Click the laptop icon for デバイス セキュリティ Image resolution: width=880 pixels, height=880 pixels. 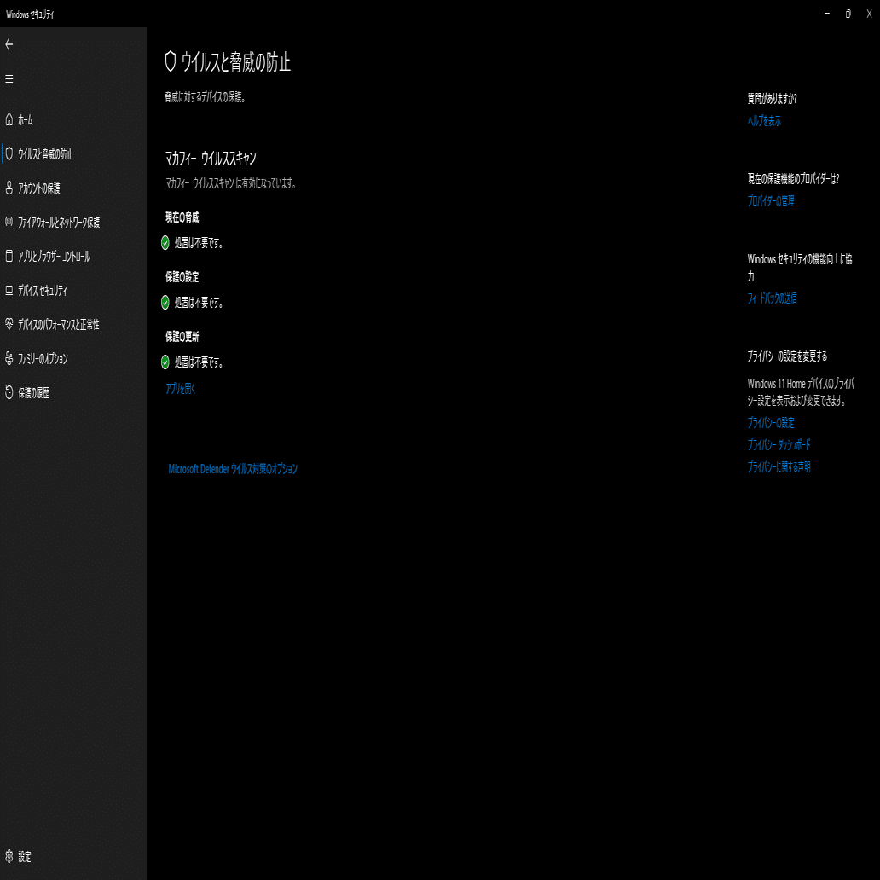(x=9, y=290)
